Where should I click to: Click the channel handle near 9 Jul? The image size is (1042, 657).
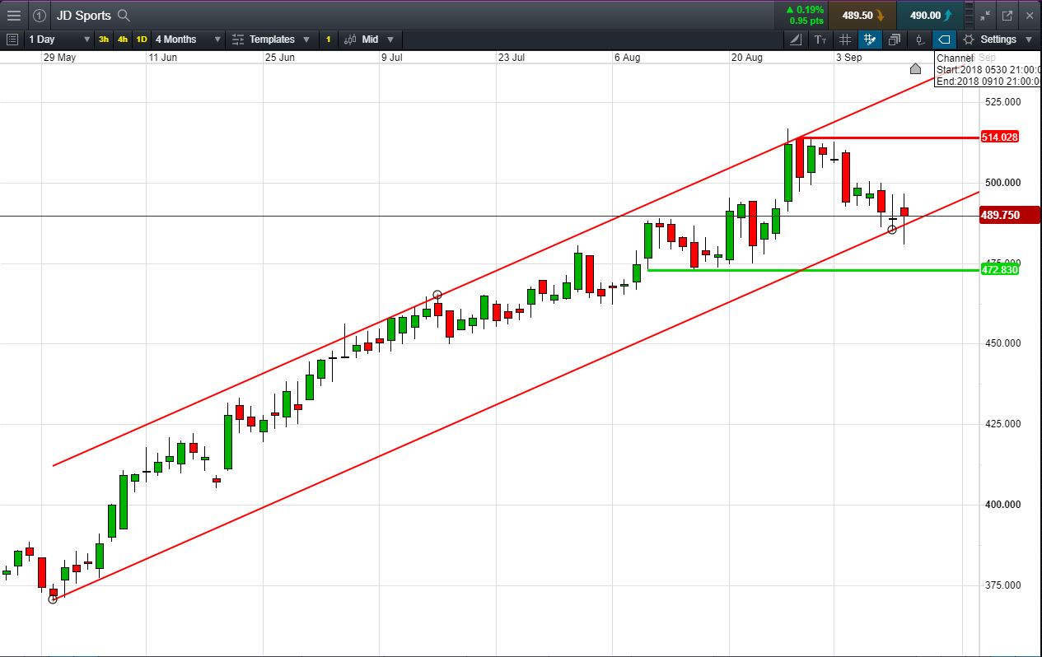(x=437, y=295)
